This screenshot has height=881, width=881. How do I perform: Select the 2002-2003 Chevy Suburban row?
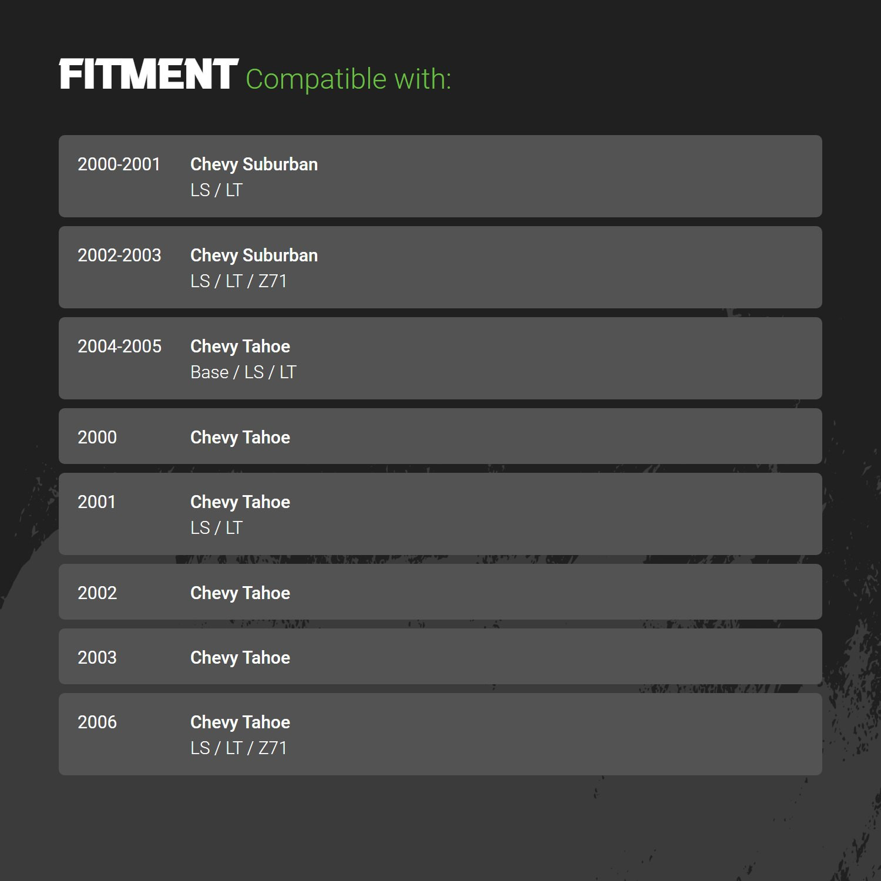click(441, 267)
